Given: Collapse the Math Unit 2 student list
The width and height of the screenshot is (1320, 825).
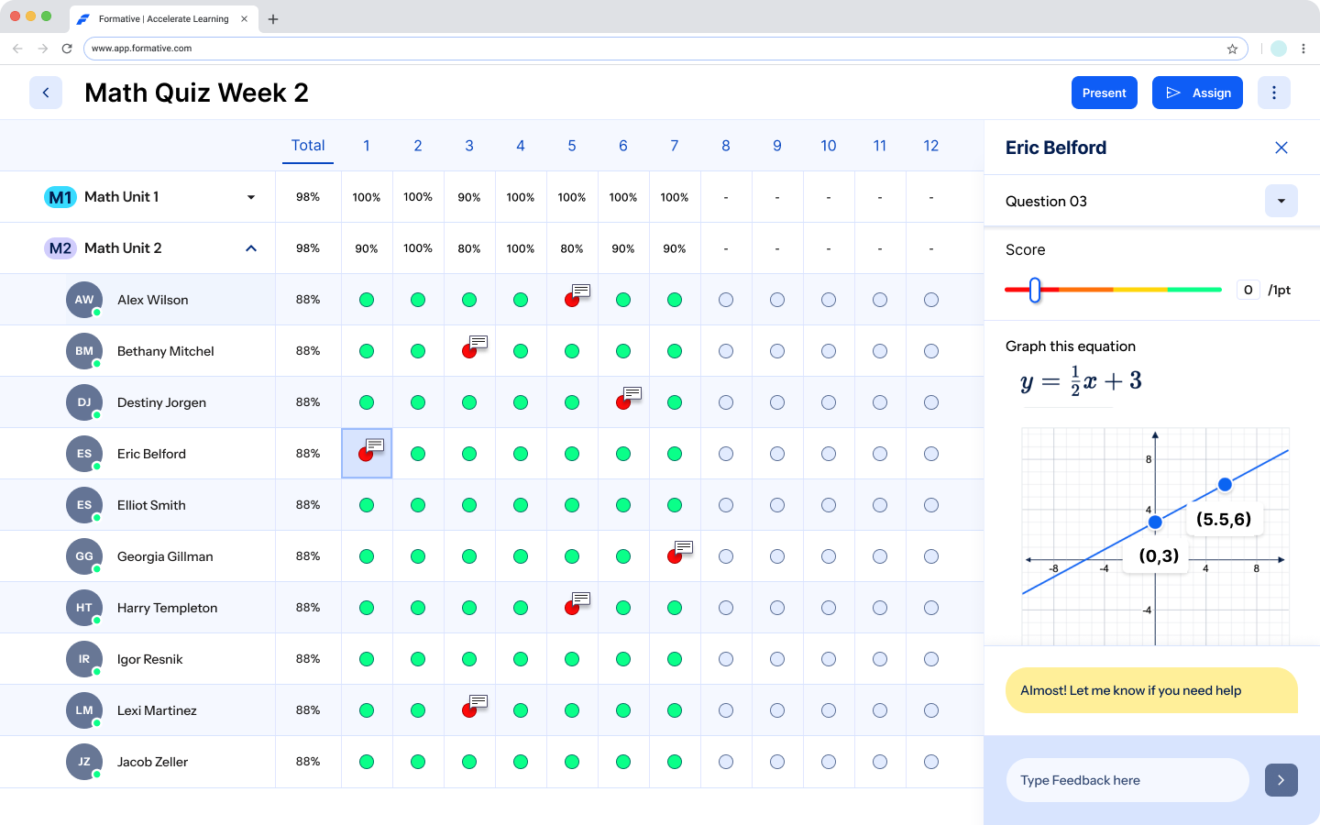Looking at the screenshot, I should (250, 247).
